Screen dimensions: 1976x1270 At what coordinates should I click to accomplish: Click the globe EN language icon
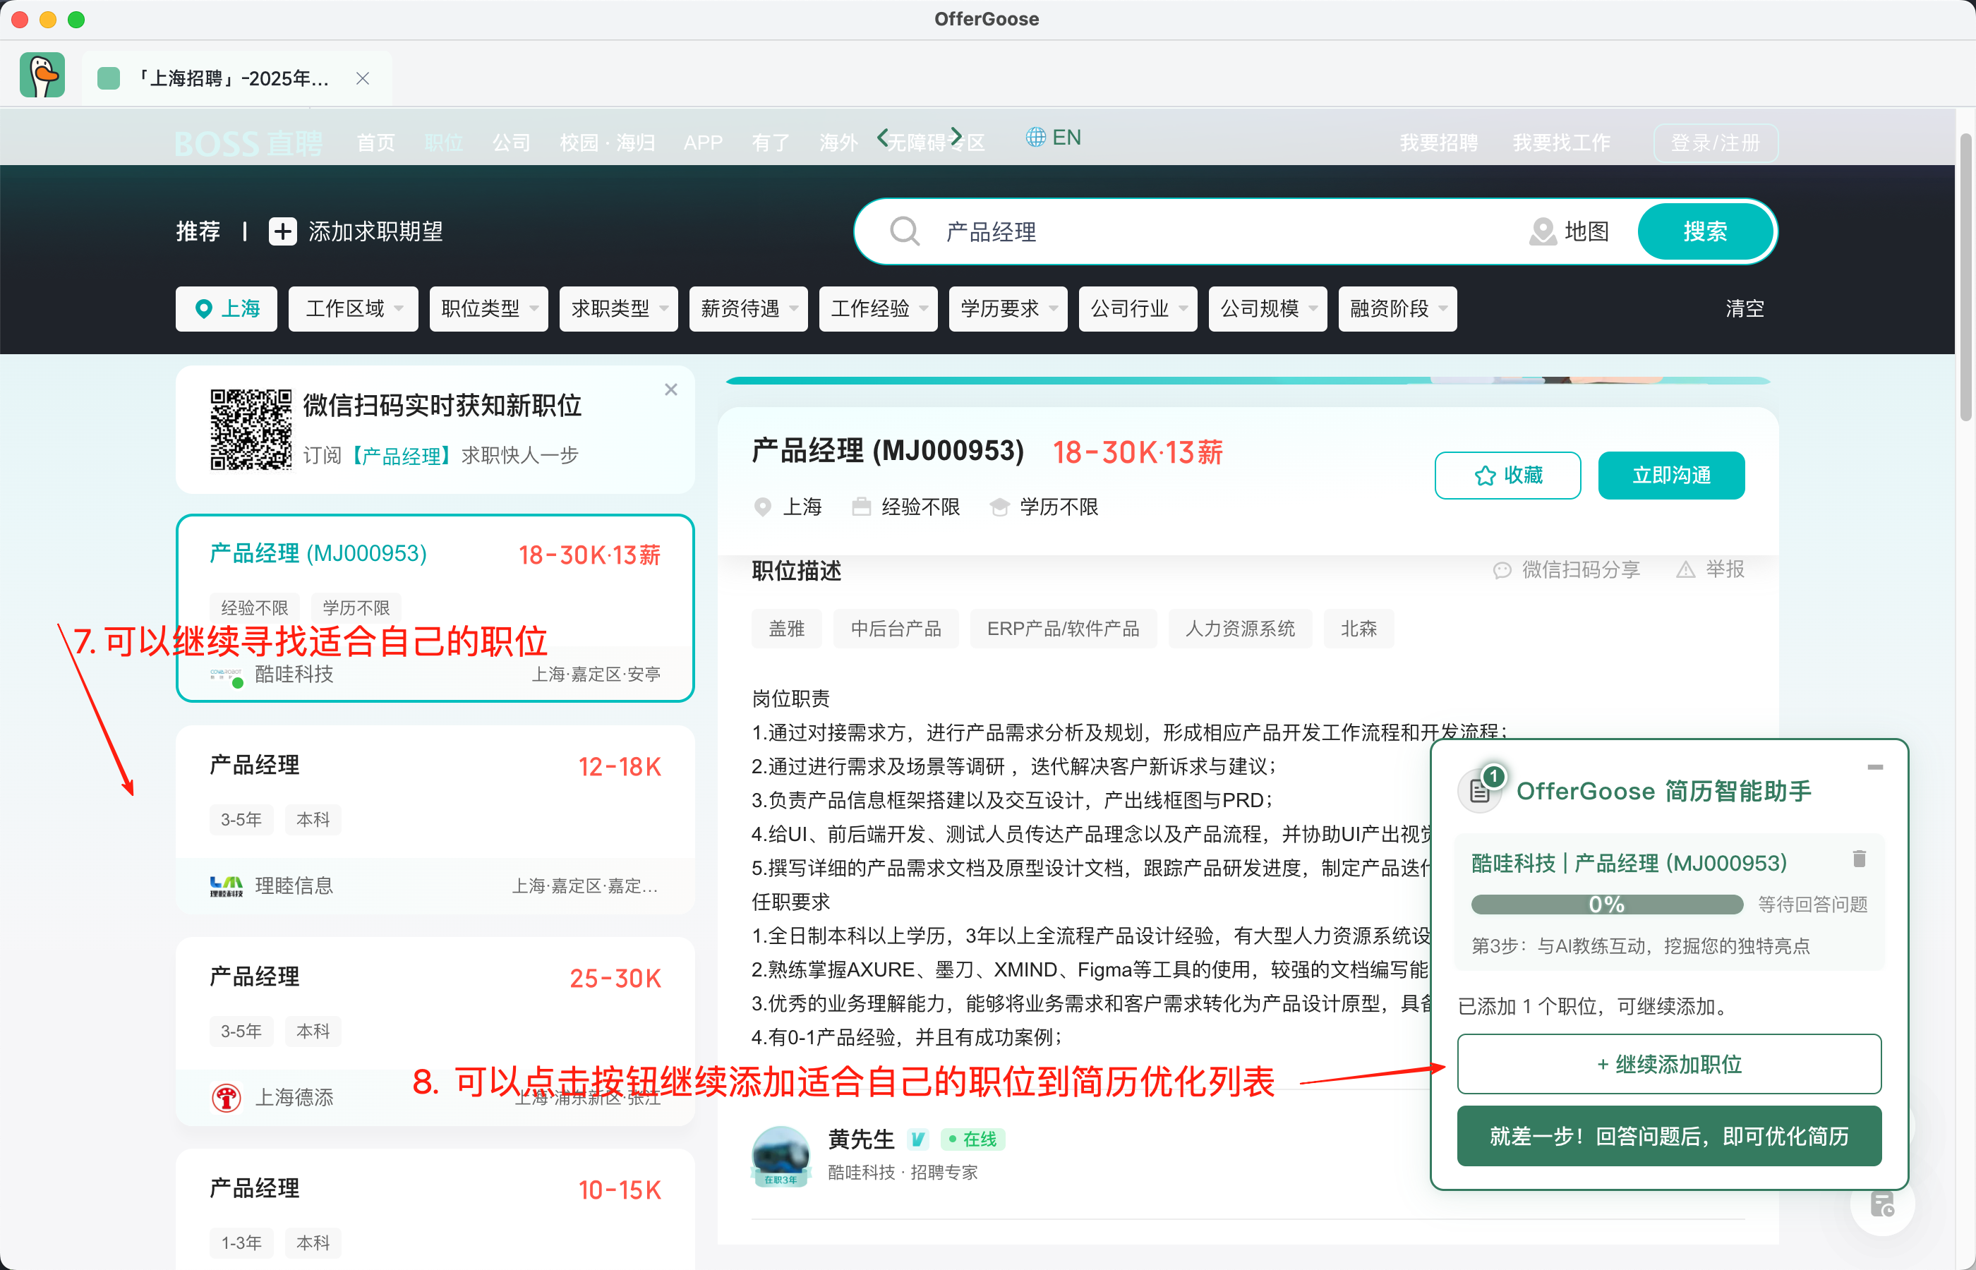1035,138
